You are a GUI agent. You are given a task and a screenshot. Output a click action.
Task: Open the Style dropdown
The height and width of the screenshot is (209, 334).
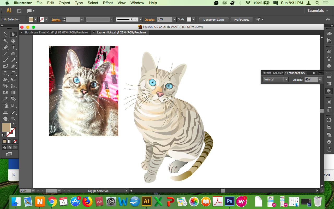[193, 20]
